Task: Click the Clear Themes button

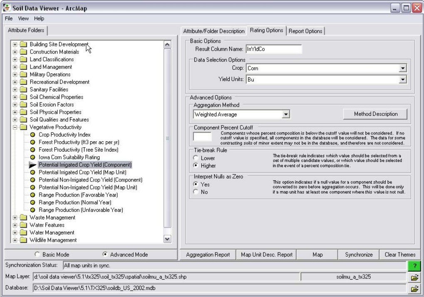Action: pyautogui.click(x=400, y=254)
